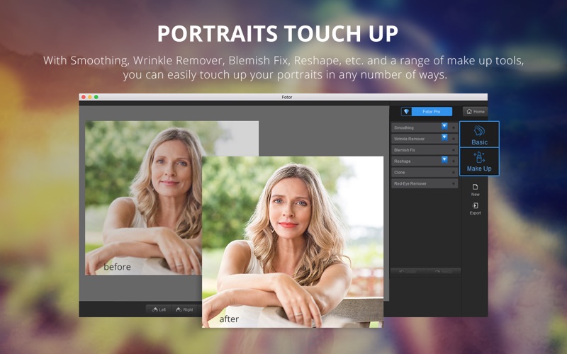Click the before portrait image
Screen dimensions: 567x354
pos(142,198)
